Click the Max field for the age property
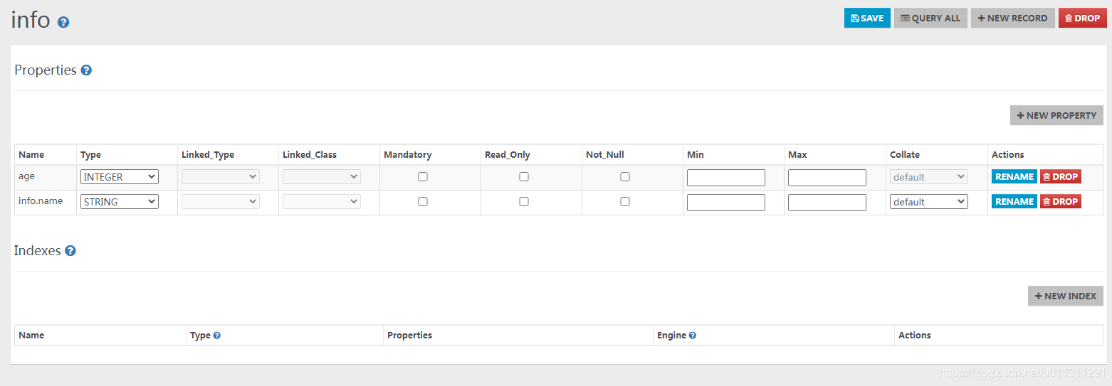Viewport: 1112px width, 386px height. (x=827, y=178)
